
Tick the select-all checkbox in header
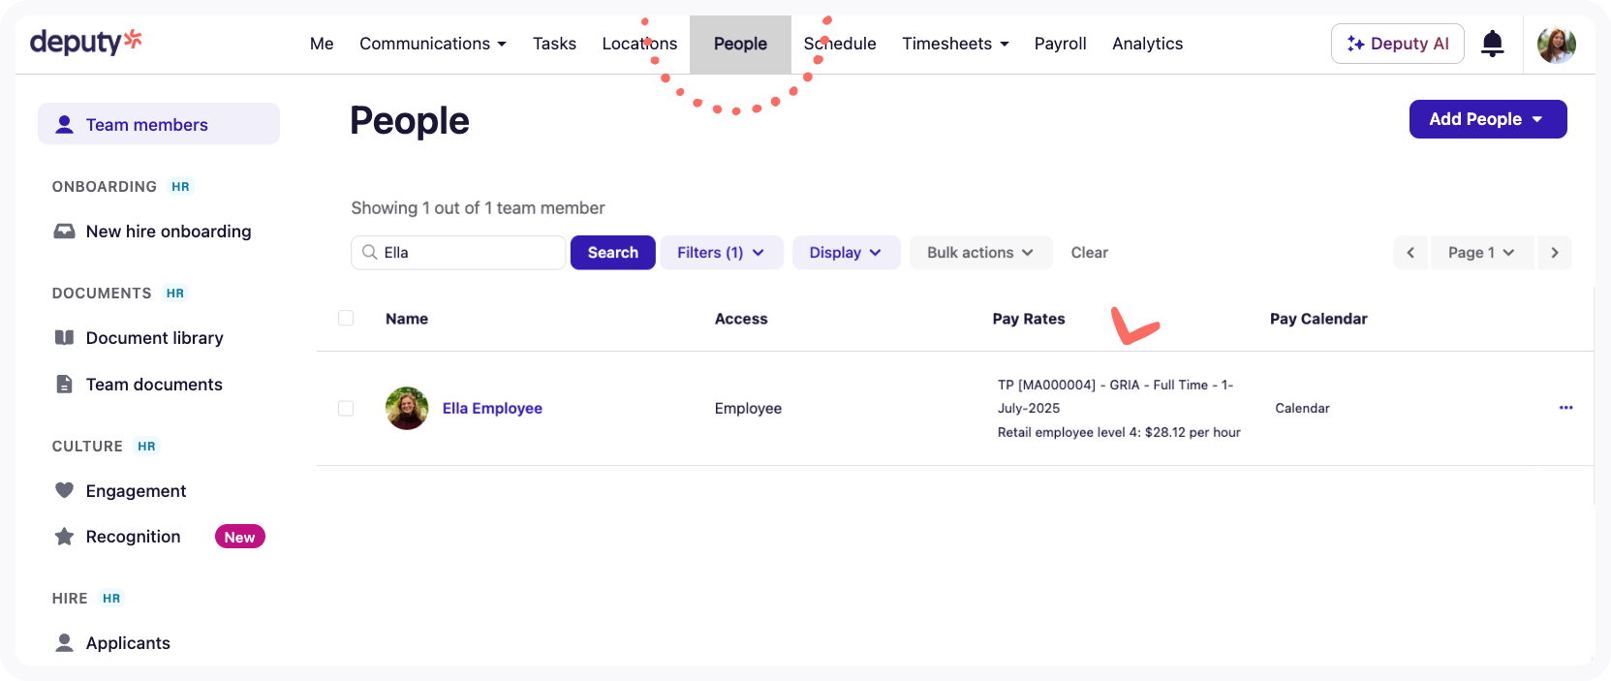[346, 318]
